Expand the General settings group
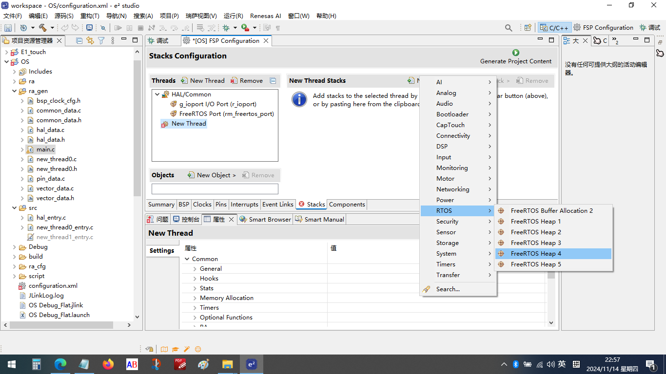Viewport: 666px width, 374px height. 195,269
